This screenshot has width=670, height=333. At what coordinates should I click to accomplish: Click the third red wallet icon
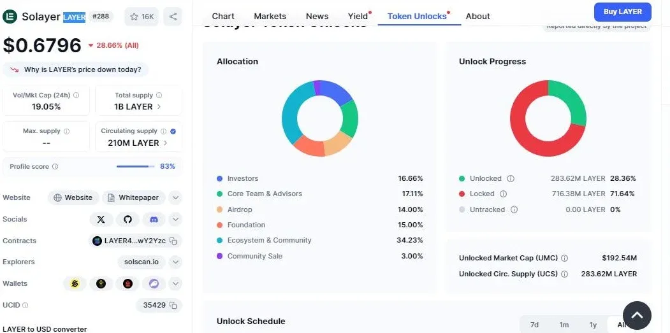click(127, 283)
